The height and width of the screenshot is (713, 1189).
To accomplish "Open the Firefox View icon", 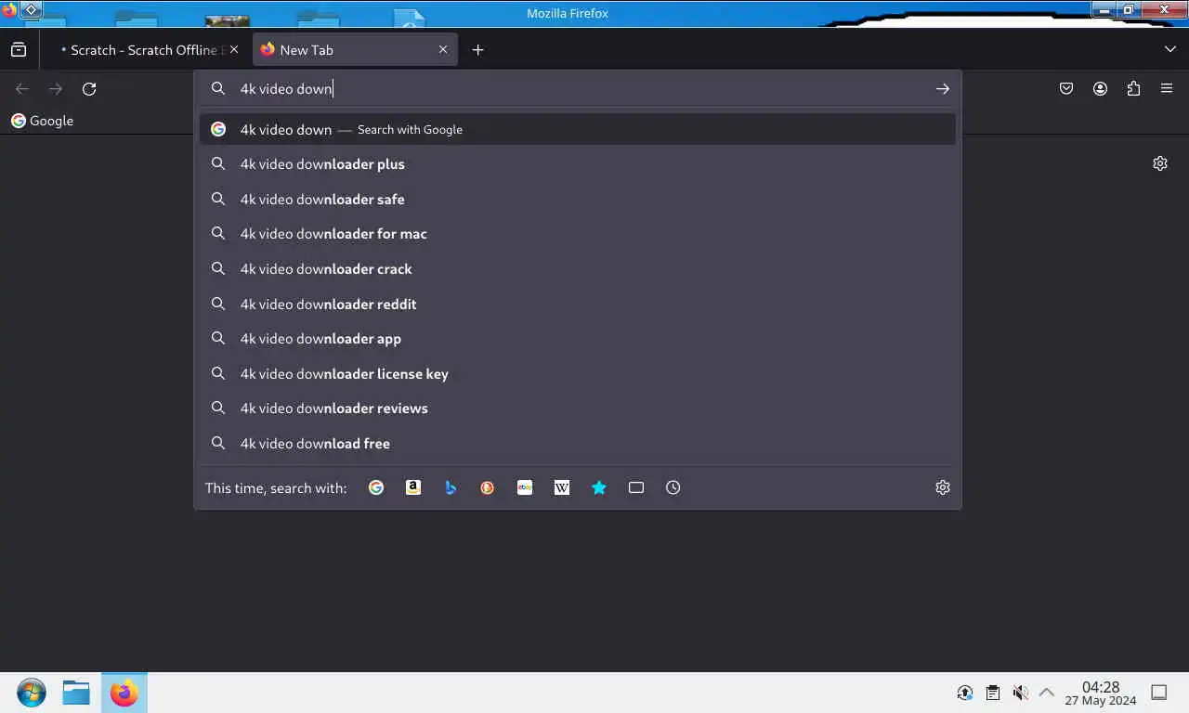I will [x=19, y=50].
